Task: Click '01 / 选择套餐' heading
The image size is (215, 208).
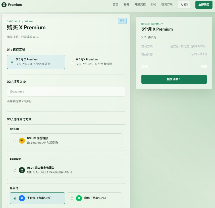Action: [16, 50]
